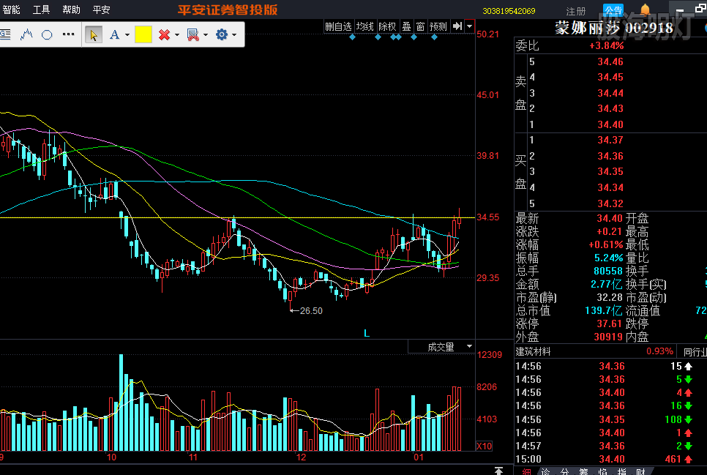Viewport: 707px width, 475px height.
Task: Select the text annotation tool 'A'
Action: tap(114, 34)
